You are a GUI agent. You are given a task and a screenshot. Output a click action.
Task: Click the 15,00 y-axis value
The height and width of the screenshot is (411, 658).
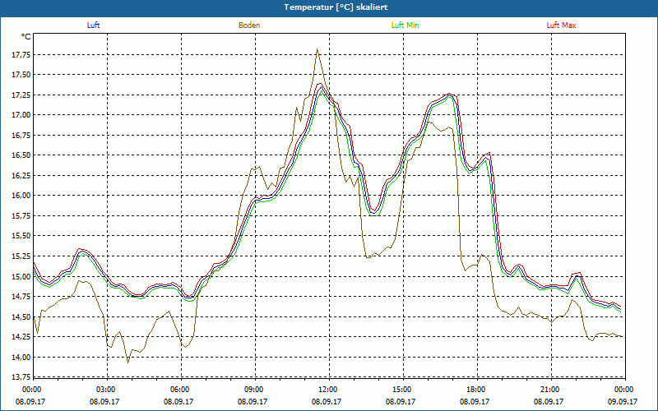coord(21,276)
